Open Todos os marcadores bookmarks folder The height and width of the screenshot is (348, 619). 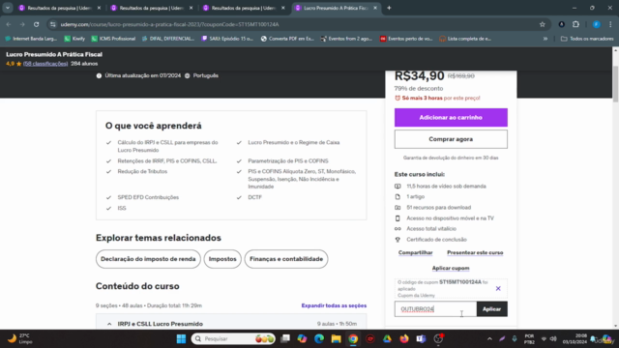click(587, 39)
